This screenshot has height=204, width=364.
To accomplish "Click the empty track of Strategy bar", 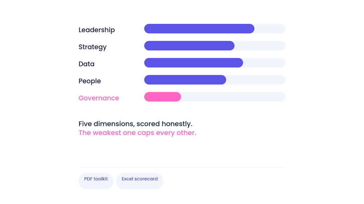I will tap(260, 45).
